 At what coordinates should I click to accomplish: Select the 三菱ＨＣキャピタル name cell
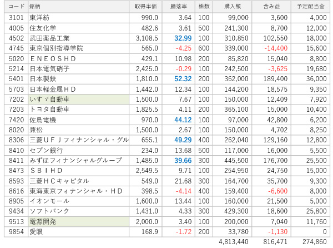point(79,181)
